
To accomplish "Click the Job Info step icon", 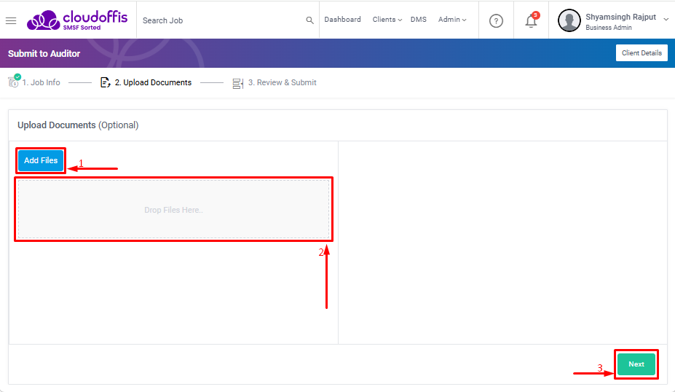I will pos(14,81).
